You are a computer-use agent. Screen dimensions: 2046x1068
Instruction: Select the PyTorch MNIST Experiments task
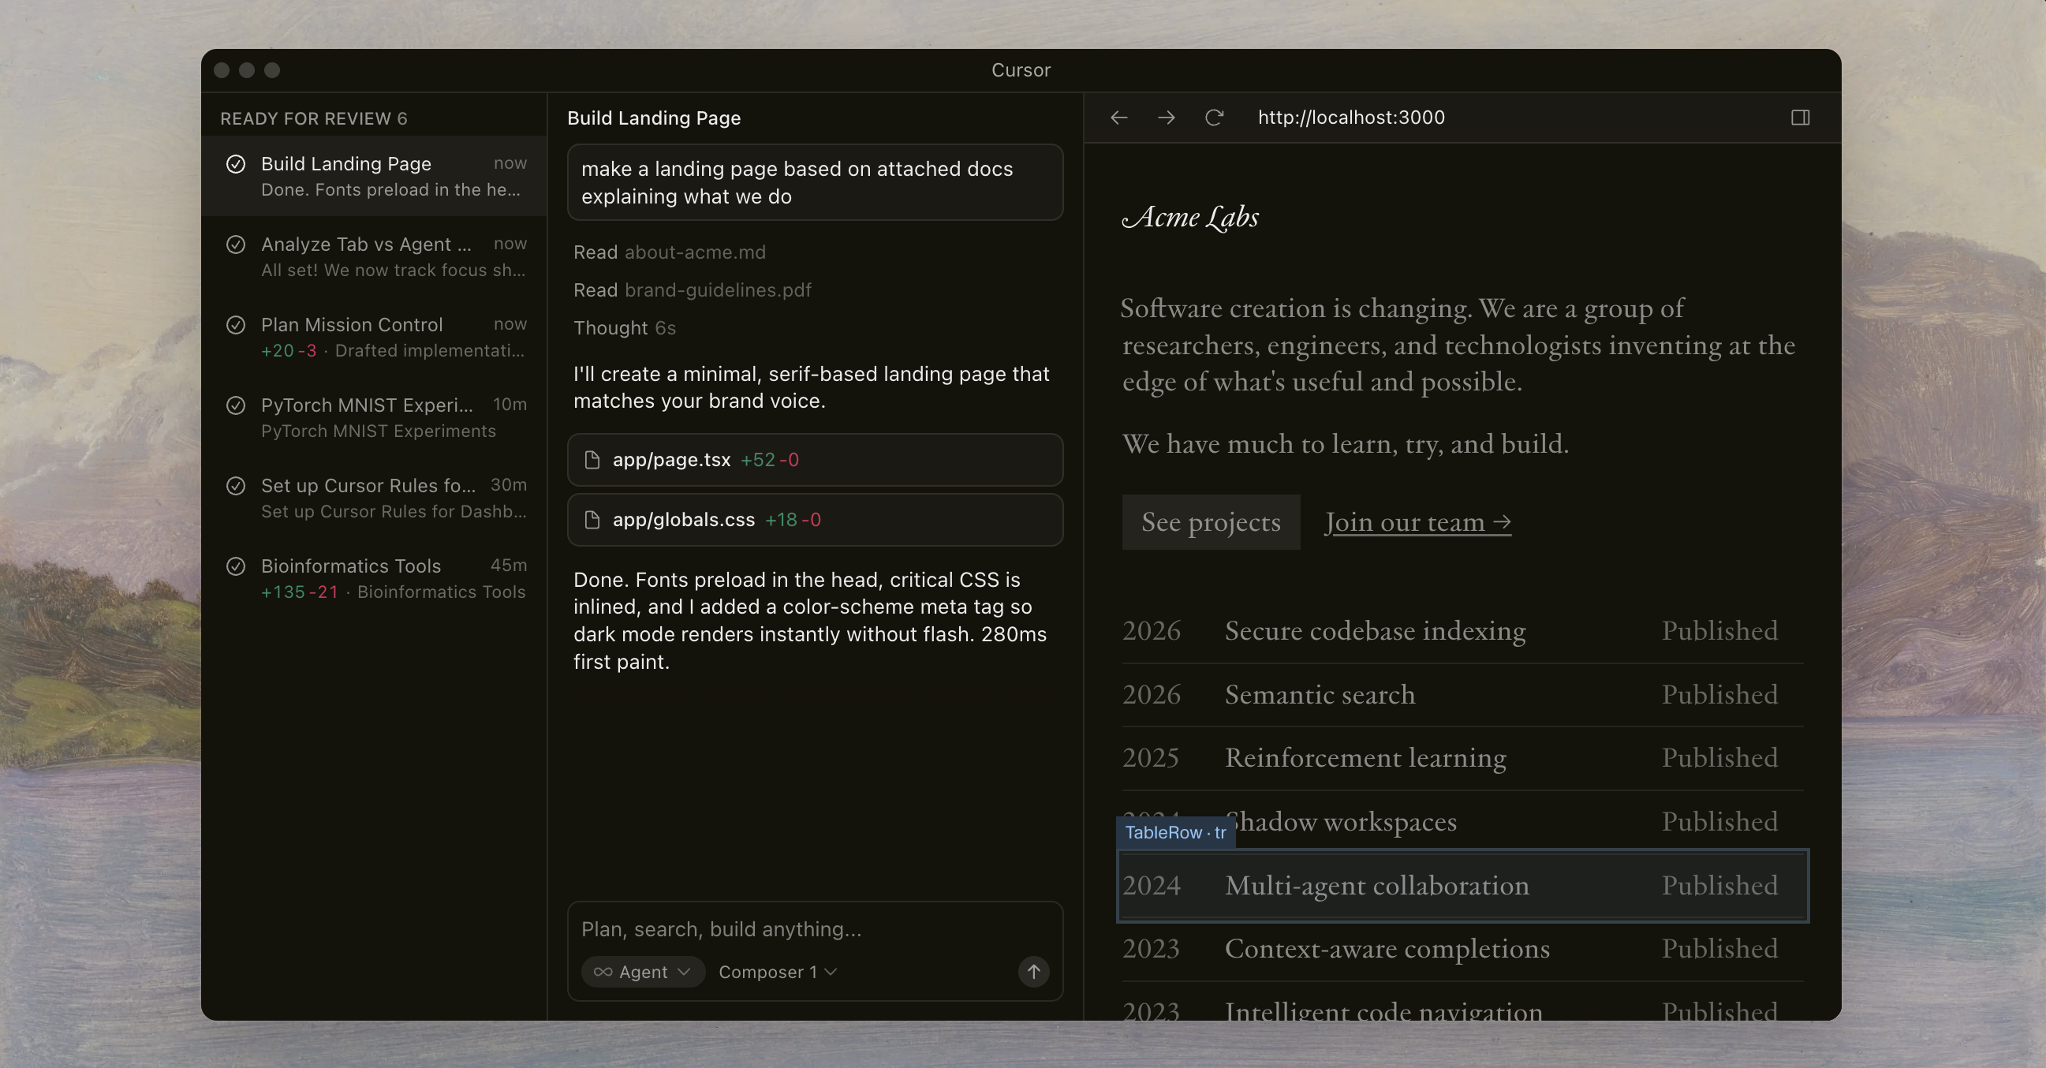pyautogui.click(x=377, y=418)
